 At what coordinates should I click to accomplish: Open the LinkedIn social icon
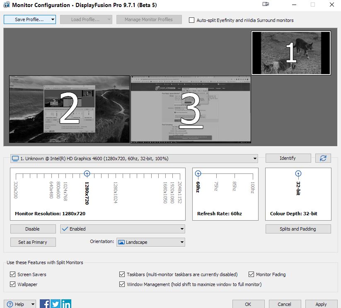(66, 304)
